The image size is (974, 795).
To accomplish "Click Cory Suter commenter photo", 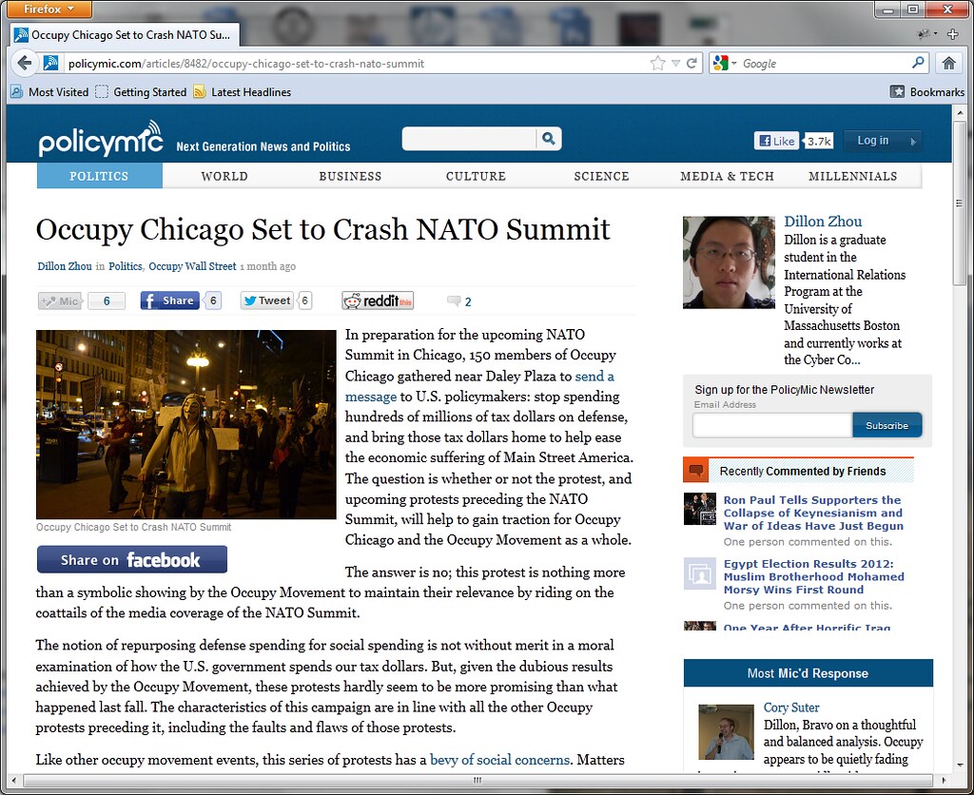I will coord(726,731).
